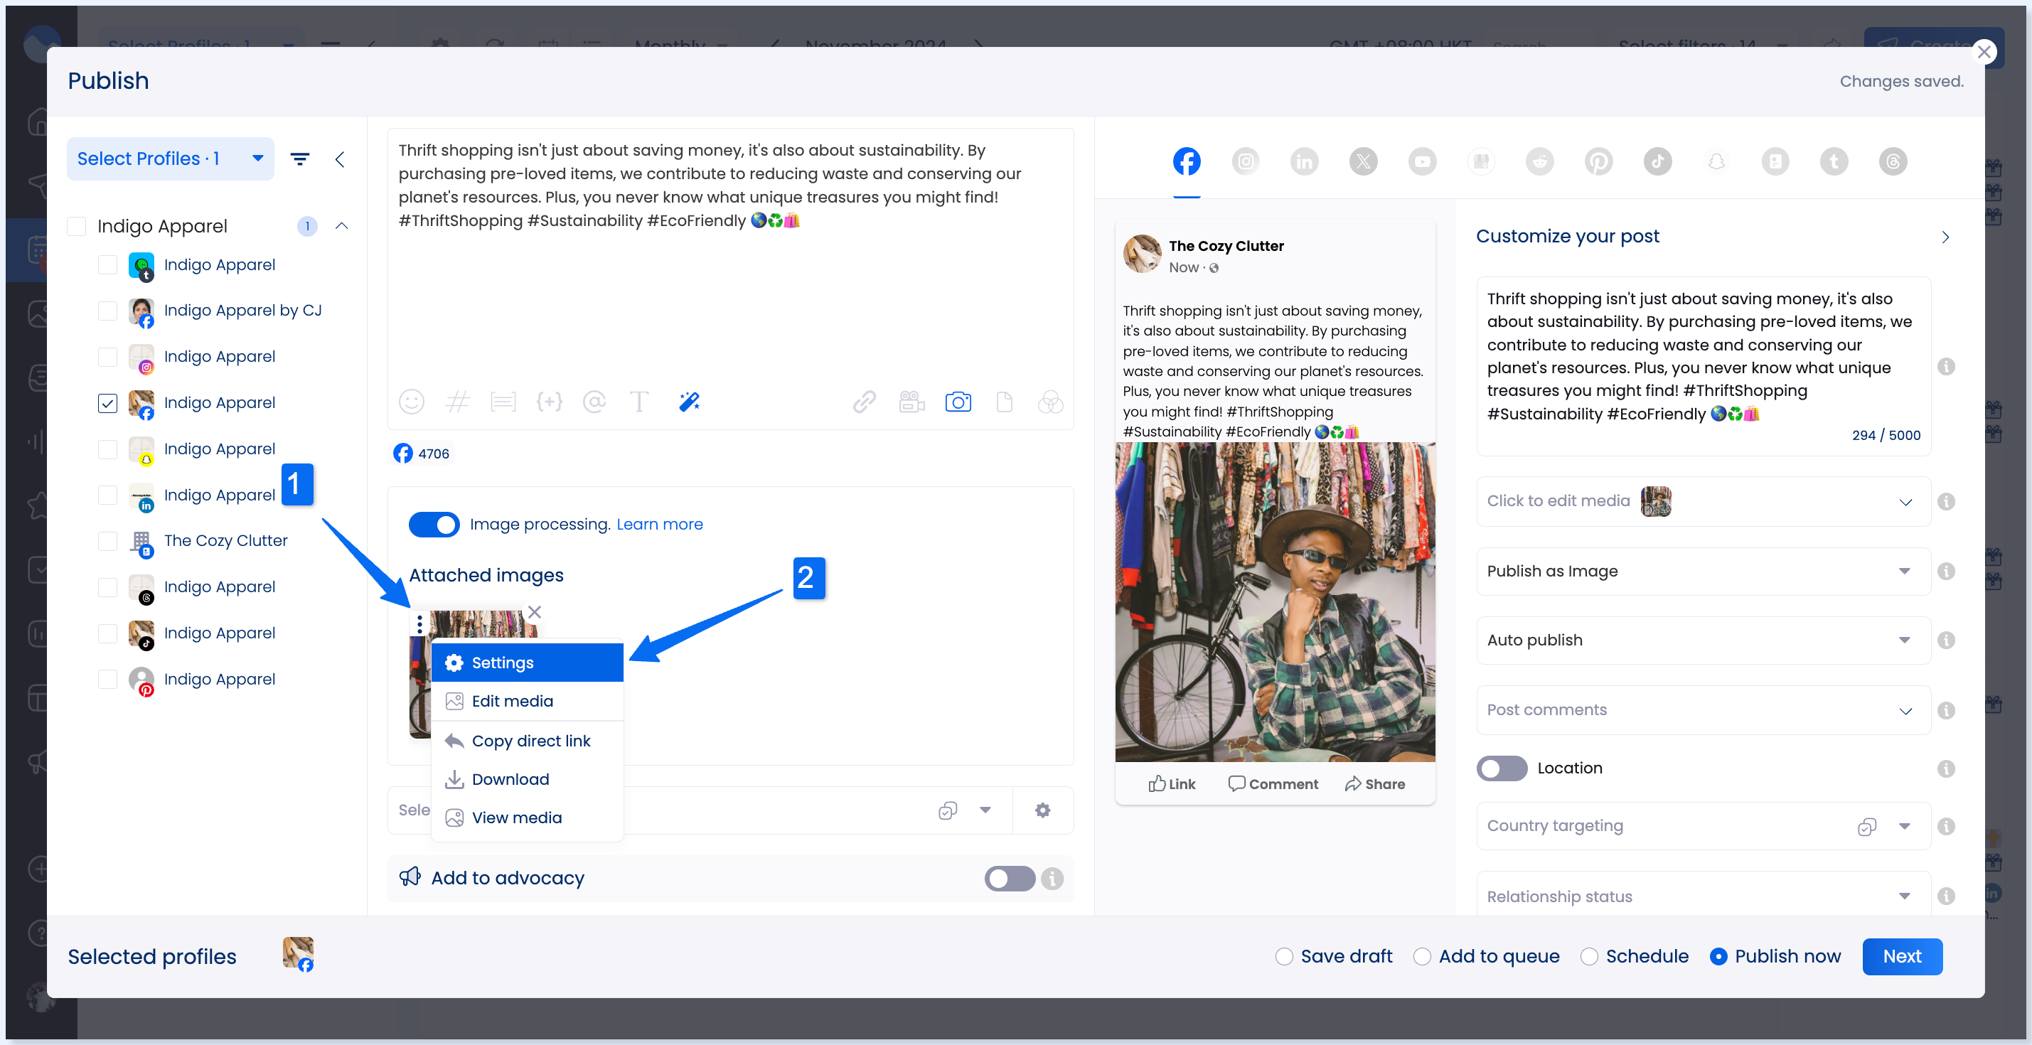Open label settings gear icon
Image resolution: width=2032 pixels, height=1045 pixels.
pyautogui.click(x=1043, y=810)
